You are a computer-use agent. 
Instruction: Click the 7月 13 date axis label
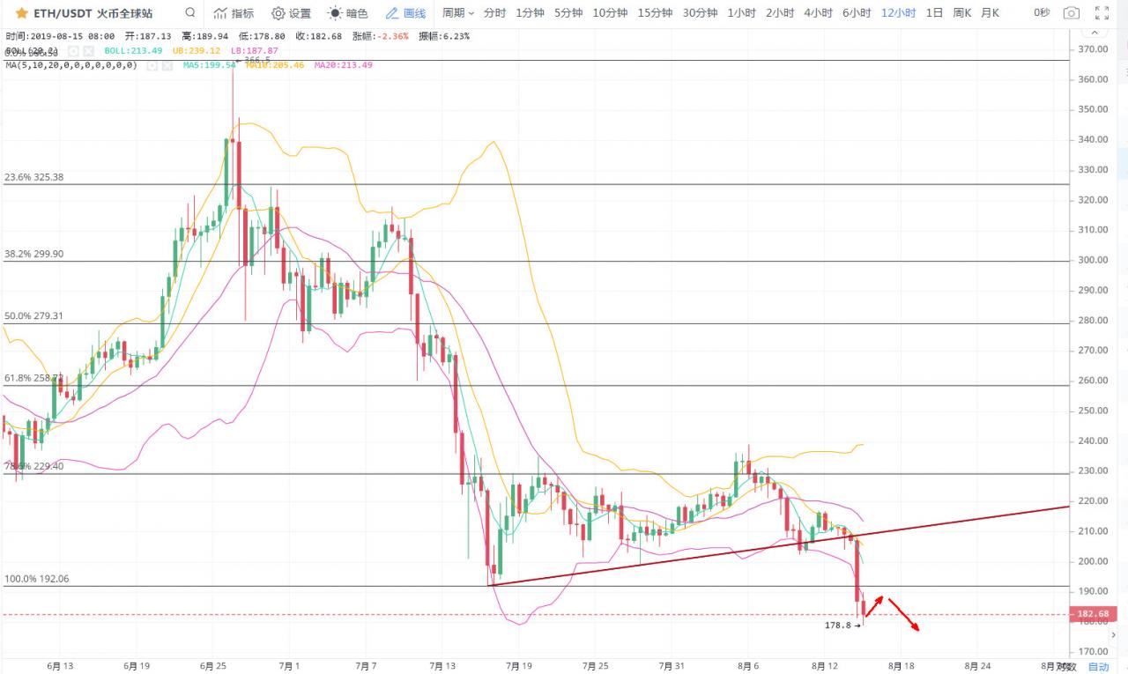pyautogui.click(x=442, y=666)
